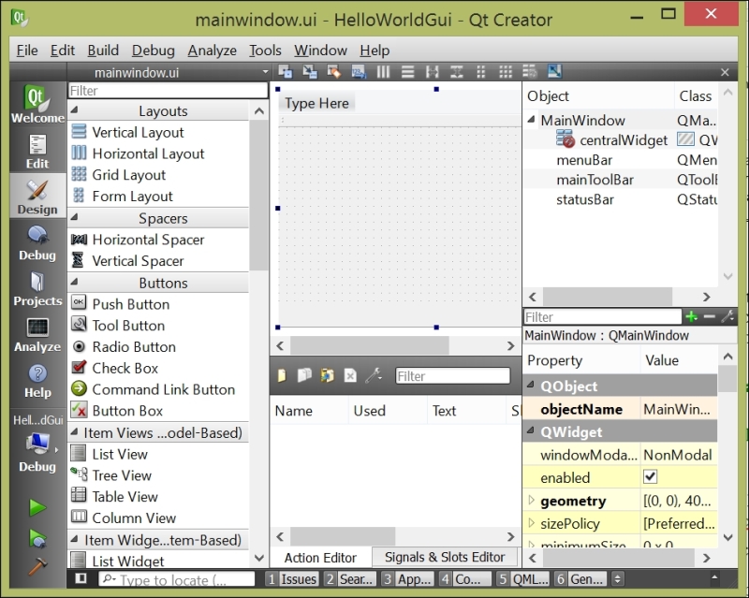Collapse the Layouts widget category
This screenshot has height=598, width=749.
[x=75, y=110]
